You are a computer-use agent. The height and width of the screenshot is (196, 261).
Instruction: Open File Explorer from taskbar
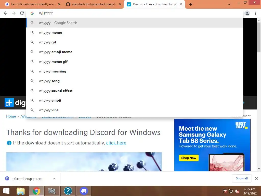(21, 191)
